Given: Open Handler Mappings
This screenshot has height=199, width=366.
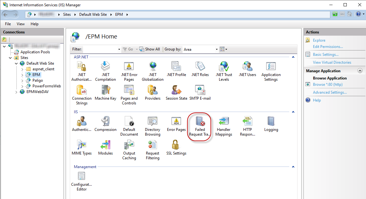Looking at the screenshot, I should [x=224, y=126].
